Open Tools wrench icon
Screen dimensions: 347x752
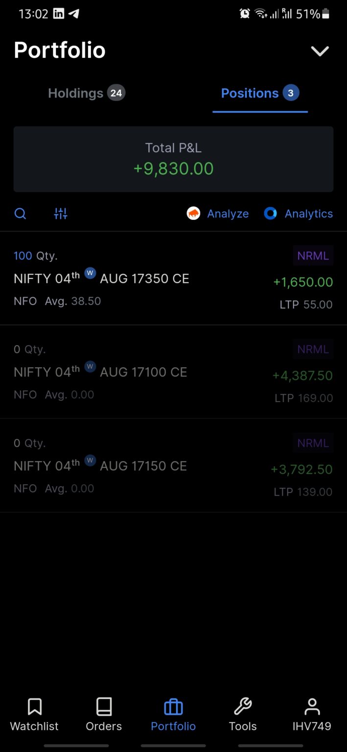pyautogui.click(x=243, y=707)
